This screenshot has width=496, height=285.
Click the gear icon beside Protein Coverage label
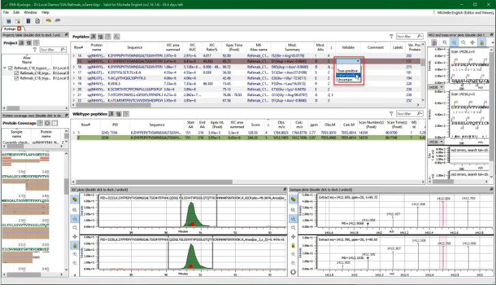click(x=47, y=123)
